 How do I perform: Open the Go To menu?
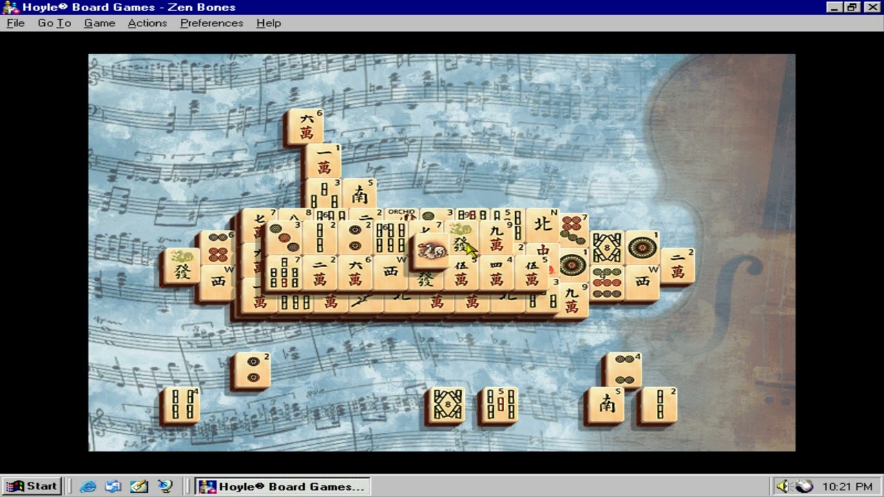tap(55, 23)
